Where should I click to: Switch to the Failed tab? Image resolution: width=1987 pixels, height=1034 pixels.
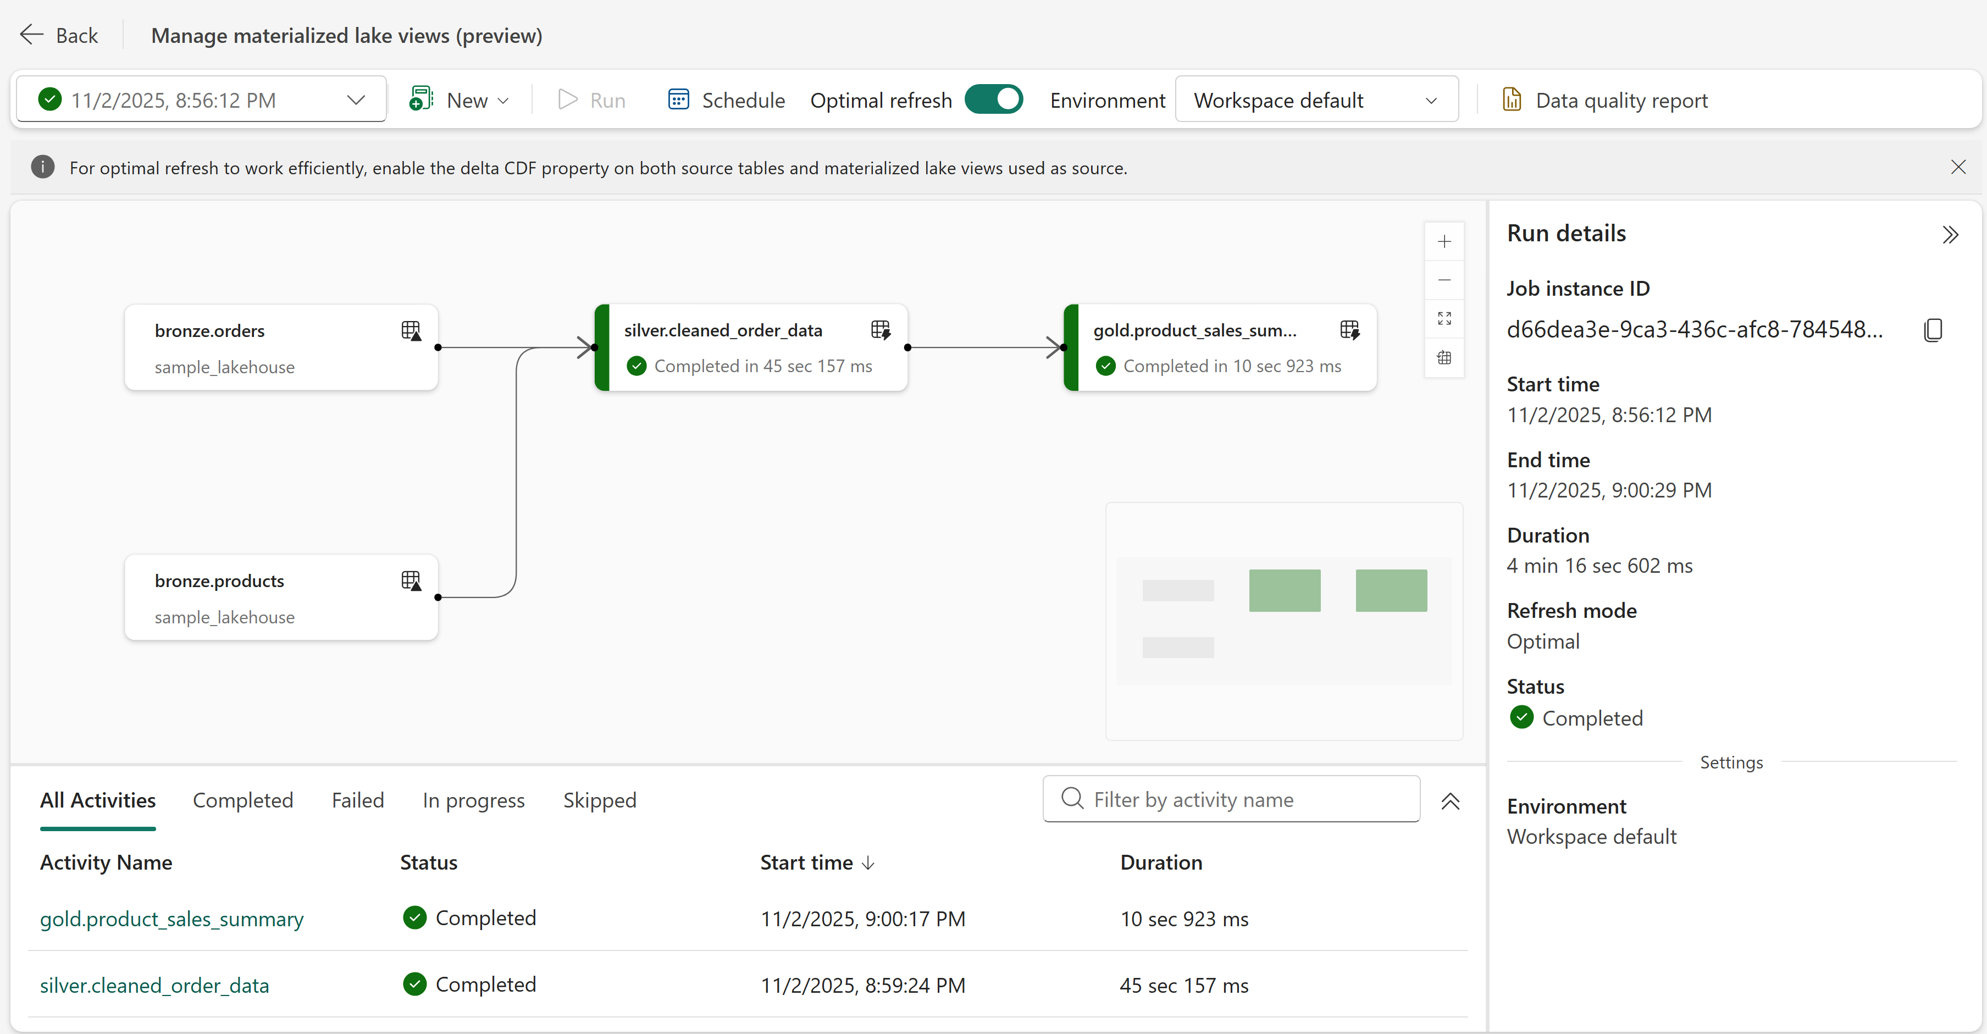pos(358,800)
